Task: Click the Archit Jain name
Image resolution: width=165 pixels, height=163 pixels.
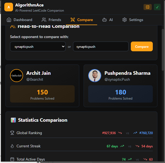Action: click(39, 73)
